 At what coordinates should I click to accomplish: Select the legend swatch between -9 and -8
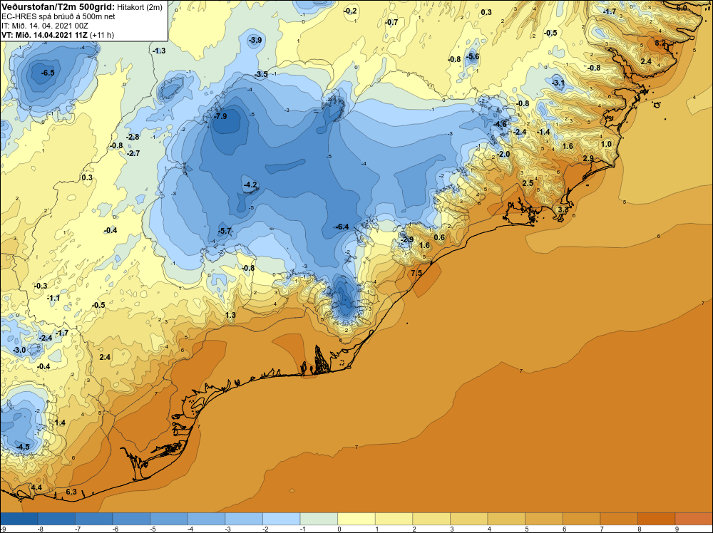(x=19, y=519)
